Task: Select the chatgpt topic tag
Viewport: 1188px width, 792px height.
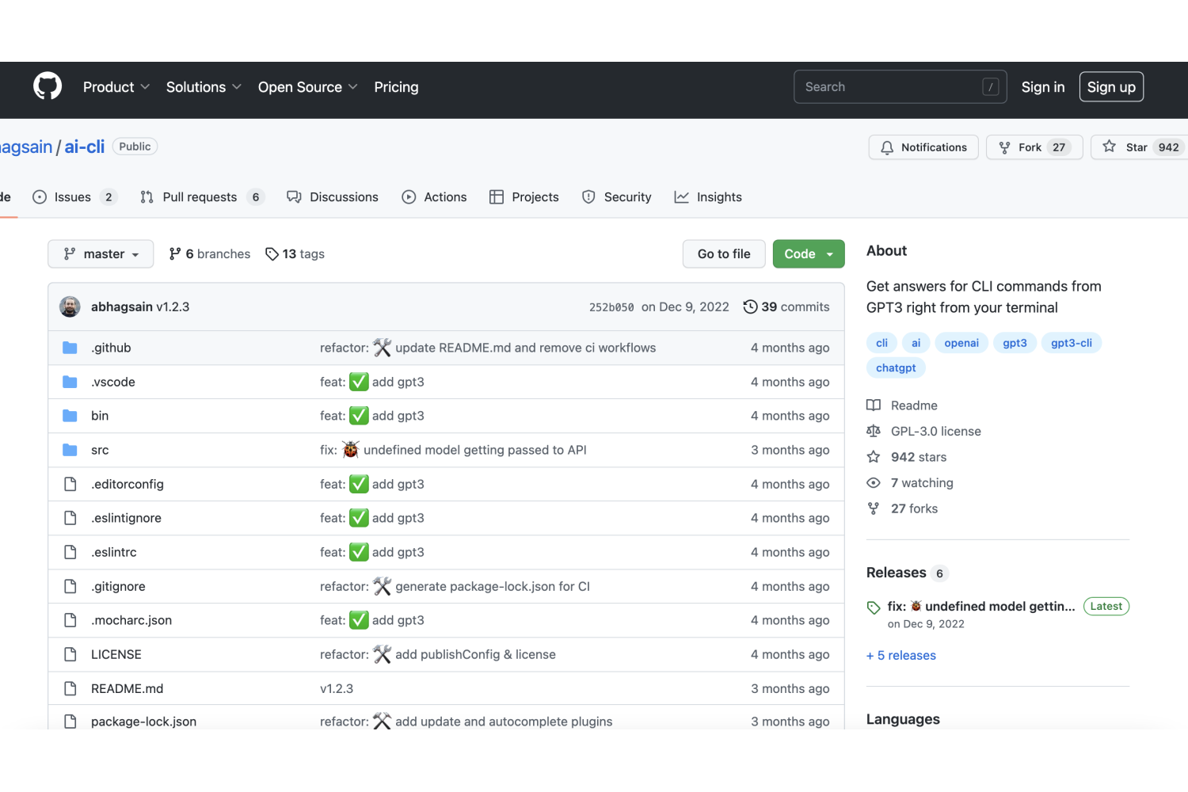Action: coord(896,367)
